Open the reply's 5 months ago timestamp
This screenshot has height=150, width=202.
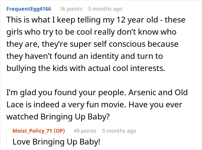(x=119, y=131)
